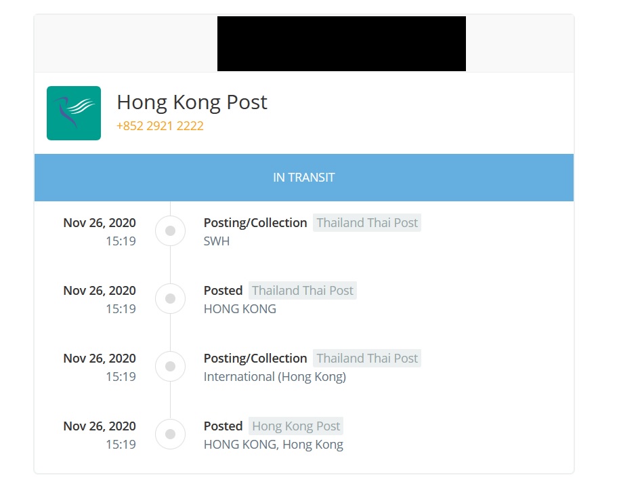Image resolution: width=619 pixels, height=486 pixels.
Task: Select the Thailand Thai Post tag above International
Action: 367,359
